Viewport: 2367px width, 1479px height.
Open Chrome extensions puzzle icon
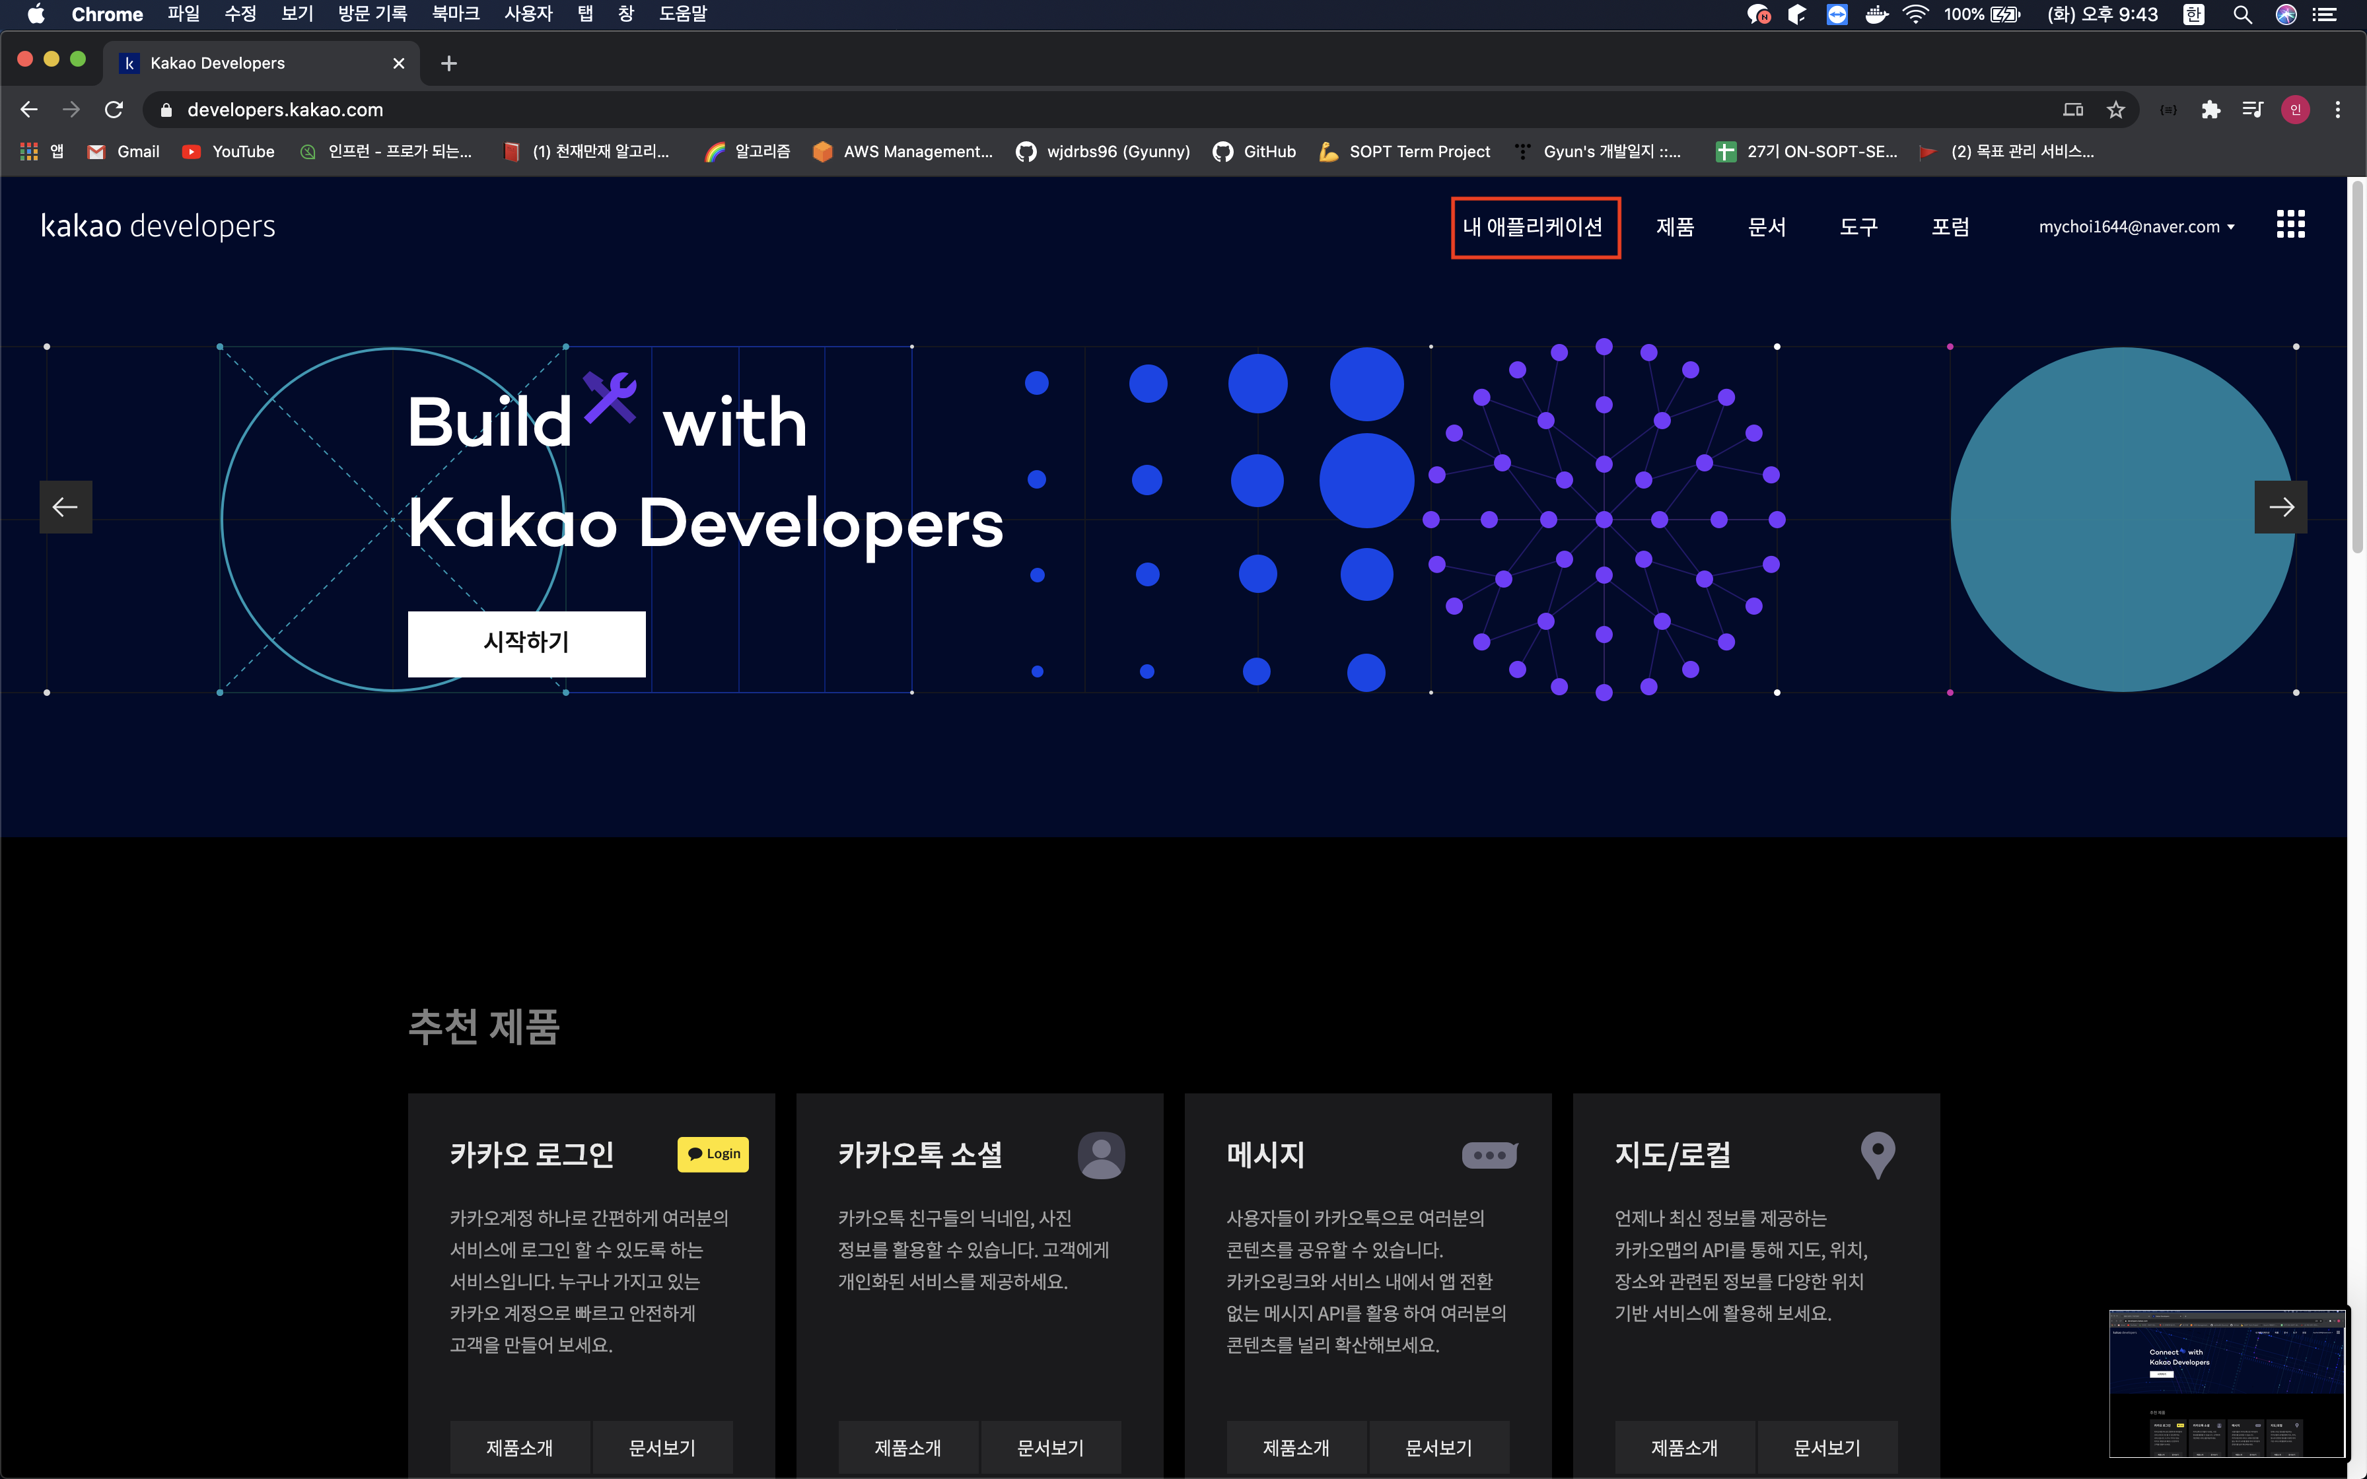[2210, 110]
